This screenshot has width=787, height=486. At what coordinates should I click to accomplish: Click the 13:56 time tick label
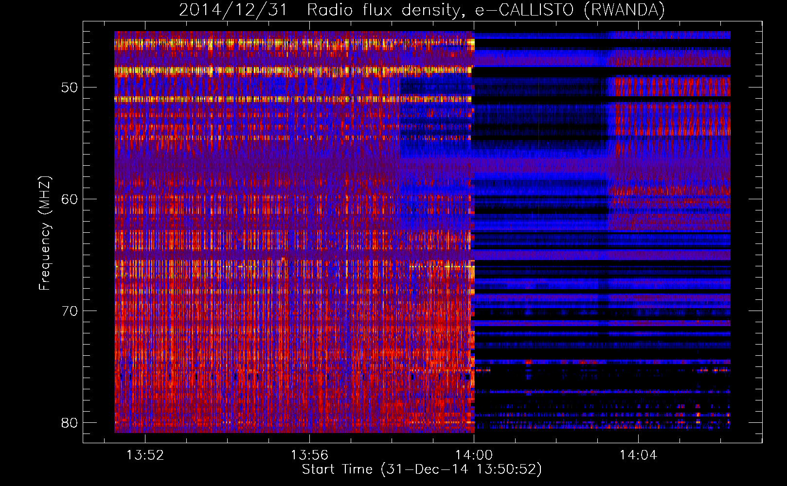[x=309, y=455]
